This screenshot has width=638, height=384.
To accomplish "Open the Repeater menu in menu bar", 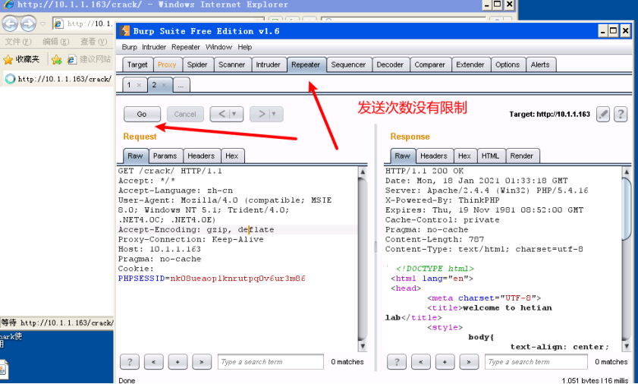I will [x=186, y=47].
